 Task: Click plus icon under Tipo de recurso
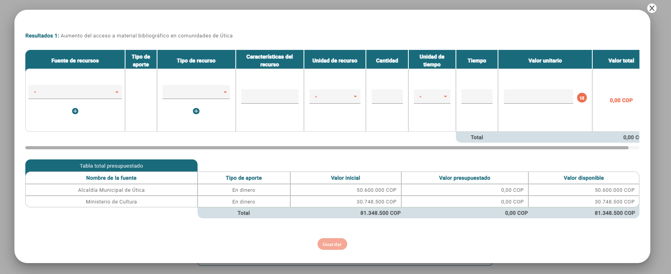coord(196,111)
